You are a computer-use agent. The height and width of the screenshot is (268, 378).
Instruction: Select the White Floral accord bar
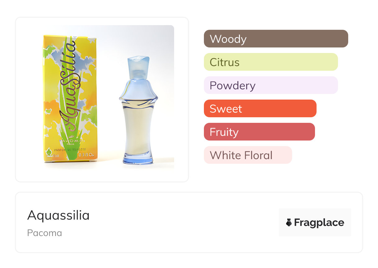[248, 155]
